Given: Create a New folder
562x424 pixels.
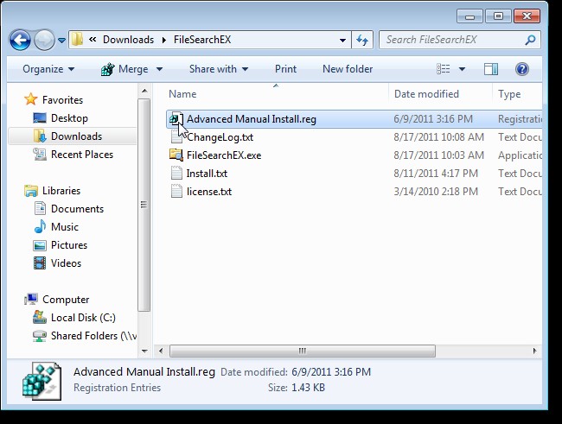Looking at the screenshot, I should [348, 69].
